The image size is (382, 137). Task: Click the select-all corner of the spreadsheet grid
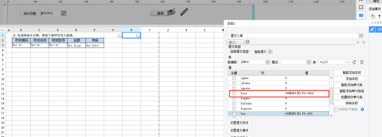tap(3, 30)
